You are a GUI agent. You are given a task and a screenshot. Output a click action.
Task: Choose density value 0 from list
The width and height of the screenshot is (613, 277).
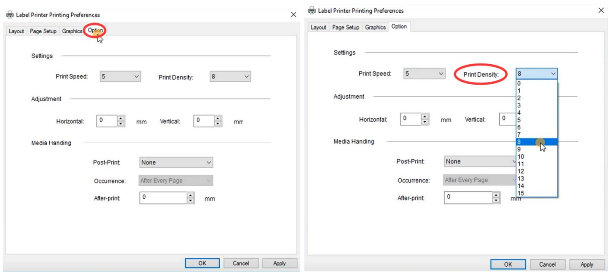click(x=537, y=83)
